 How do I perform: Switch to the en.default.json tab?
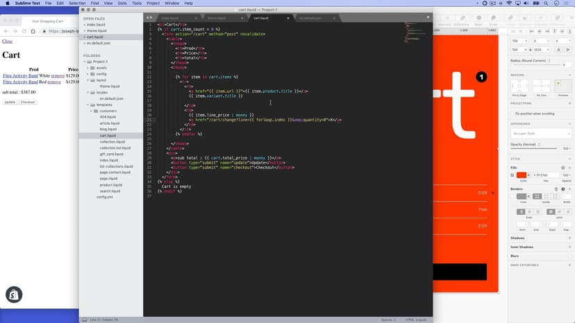tap(310, 17)
